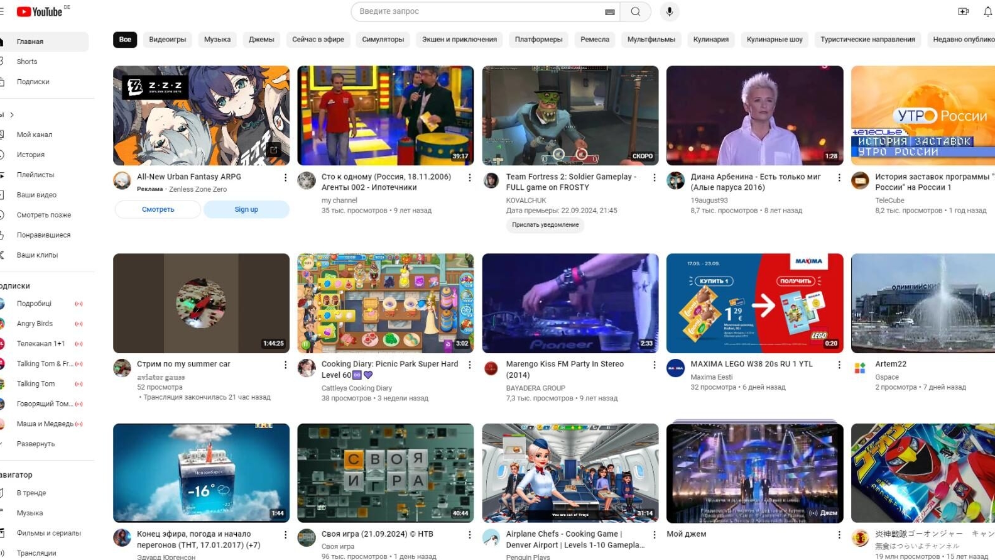Open the Team Fortress 2 title link
The width and height of the screenshot is (995, 560).
(571, 182)
